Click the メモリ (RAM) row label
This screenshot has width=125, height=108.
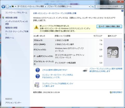click(40, 44)
